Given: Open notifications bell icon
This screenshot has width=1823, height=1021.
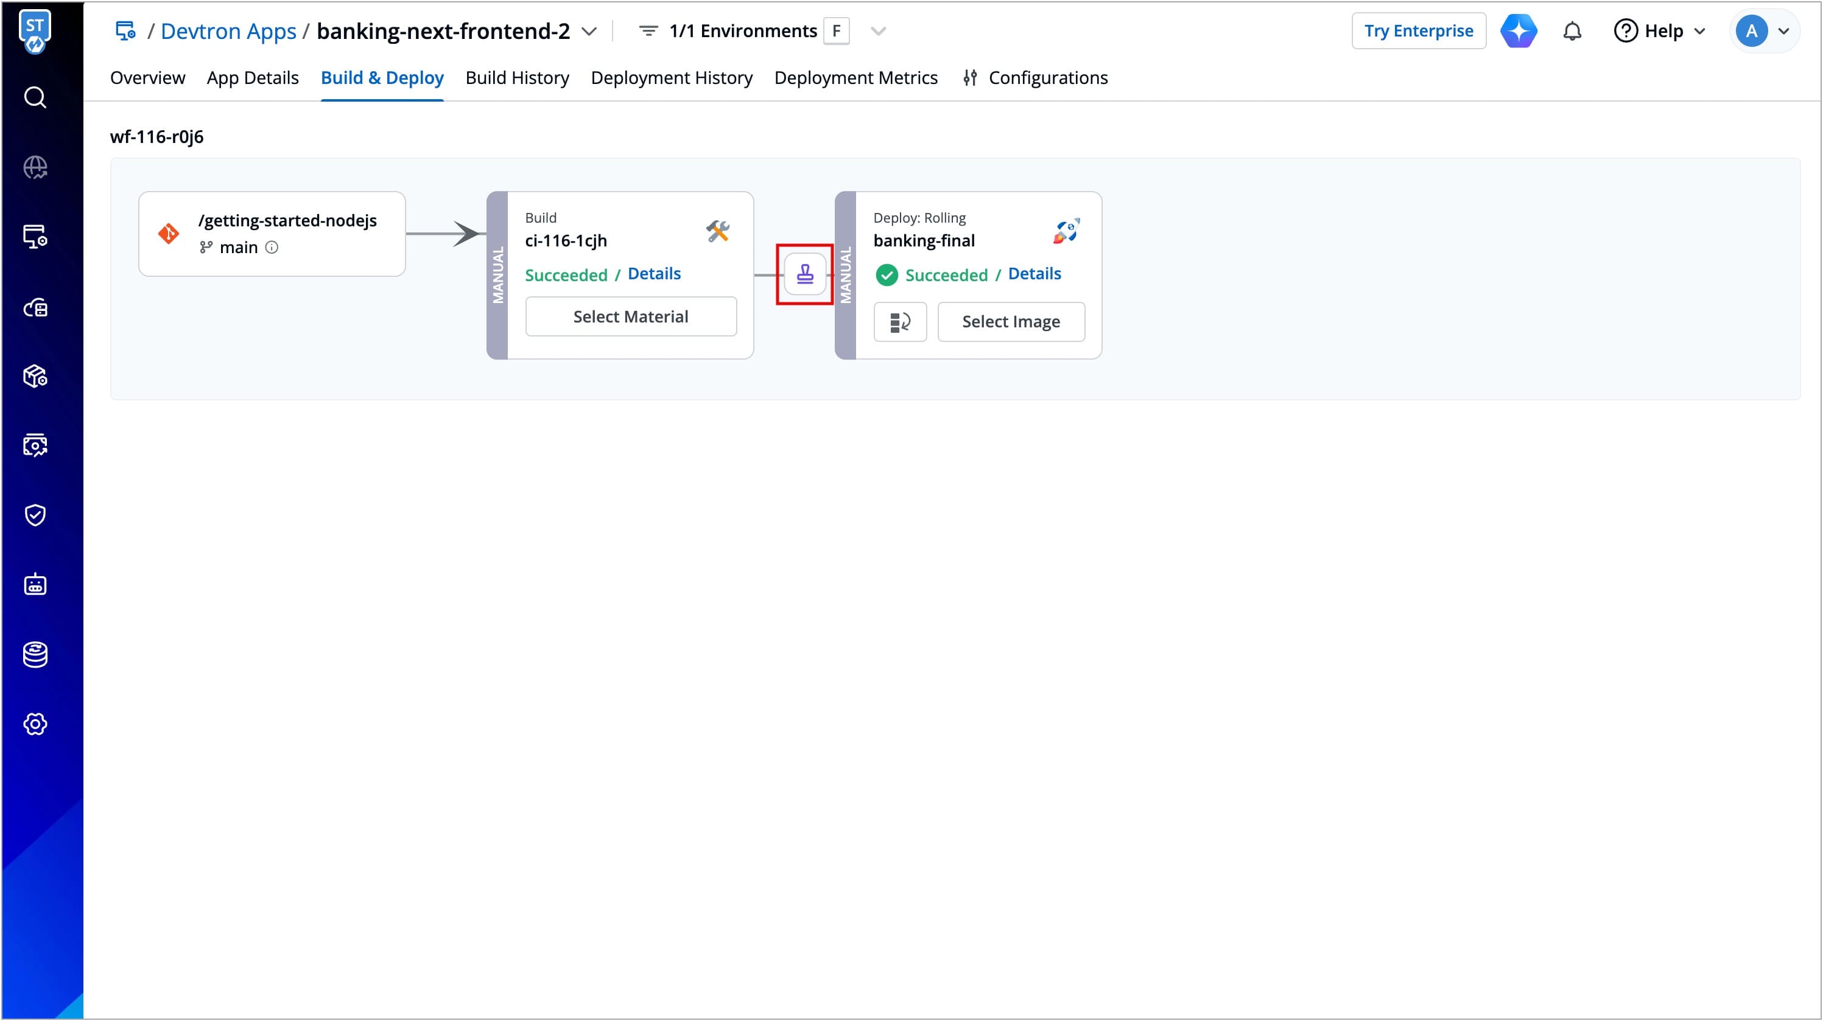Looking at the screenshot, I should click(x=1572, y=31).
